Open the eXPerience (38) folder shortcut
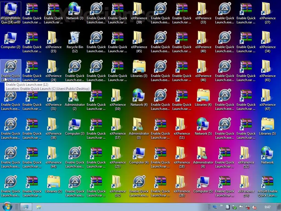This screenshot has width=281, height=211. pos(54,129)
